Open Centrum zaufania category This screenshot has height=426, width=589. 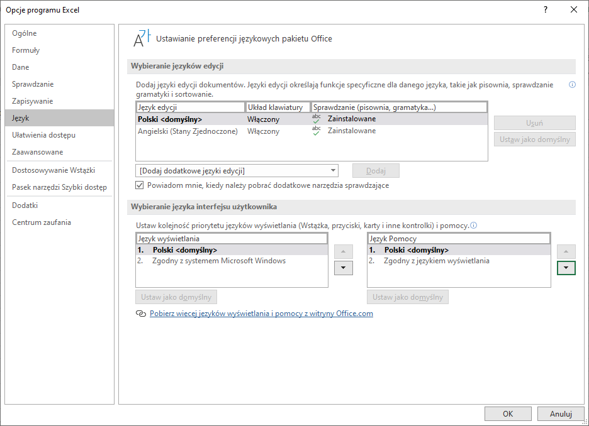(59, 222)
